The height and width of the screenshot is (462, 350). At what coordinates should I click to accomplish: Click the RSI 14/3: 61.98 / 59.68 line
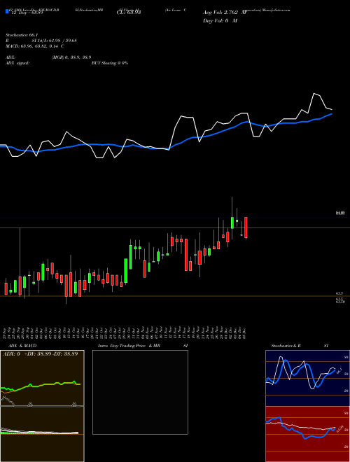click(41, 41)
